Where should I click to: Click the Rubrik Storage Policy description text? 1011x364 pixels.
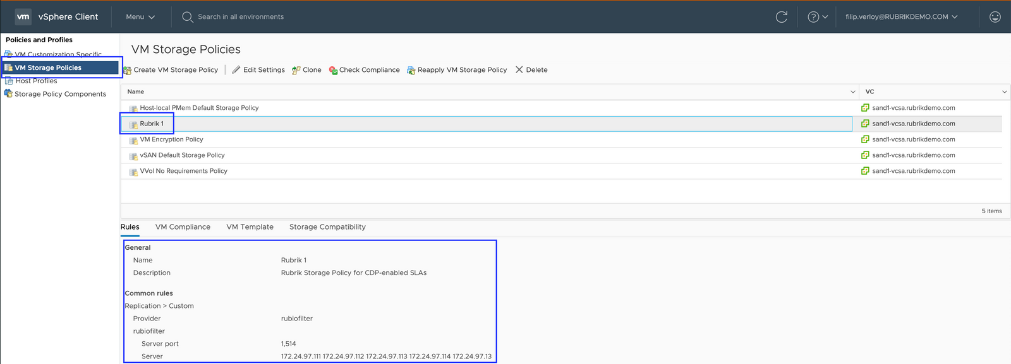pos(354,273)
